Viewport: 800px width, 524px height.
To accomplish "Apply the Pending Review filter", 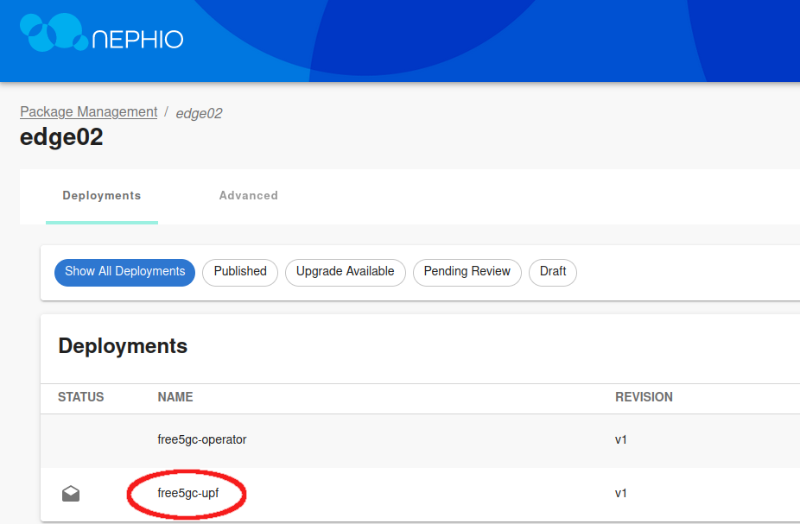I will [467, 272].
